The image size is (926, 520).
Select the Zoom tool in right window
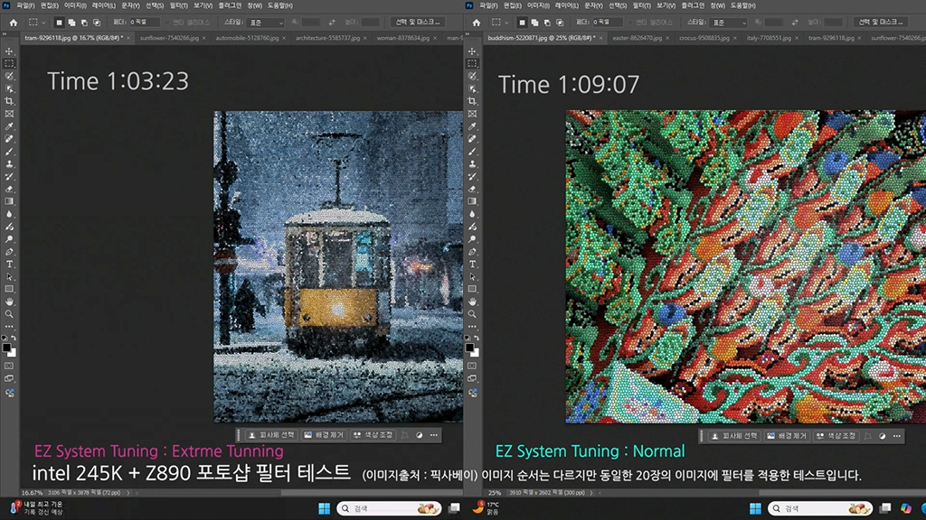coord(472,314)
